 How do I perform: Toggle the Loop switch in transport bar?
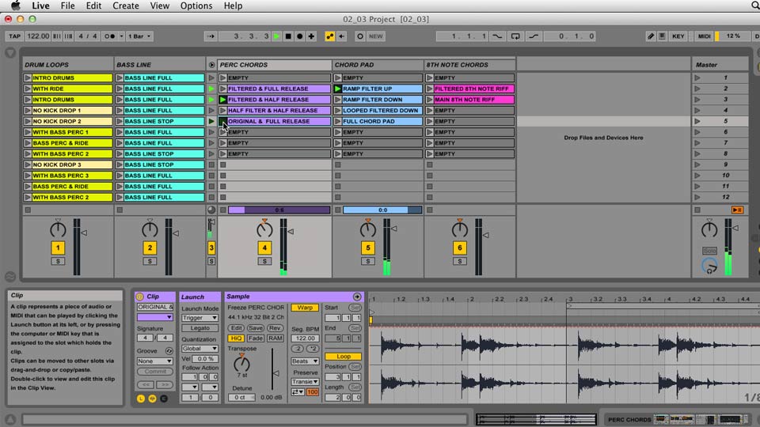[x=515, y=36]
